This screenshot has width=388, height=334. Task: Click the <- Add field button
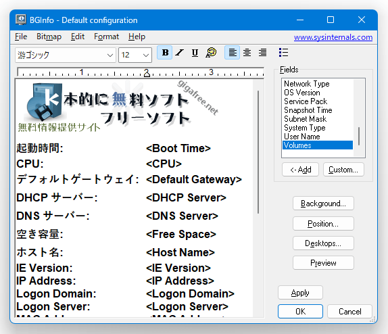click(300, 170)
